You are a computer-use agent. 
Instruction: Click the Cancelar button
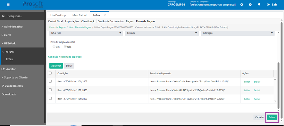[259, 117]
